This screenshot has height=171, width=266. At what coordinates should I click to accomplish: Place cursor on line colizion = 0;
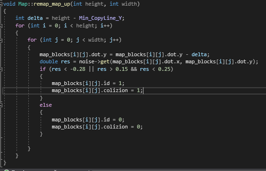point(97,127)
